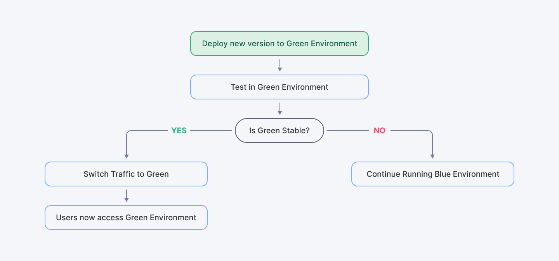Click the arrow from Switch Traffic to Users node
559x261 pixels.
click(126, 195)
